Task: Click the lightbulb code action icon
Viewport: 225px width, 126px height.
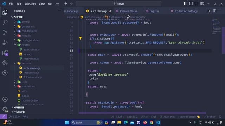Action: coord(81,38)
